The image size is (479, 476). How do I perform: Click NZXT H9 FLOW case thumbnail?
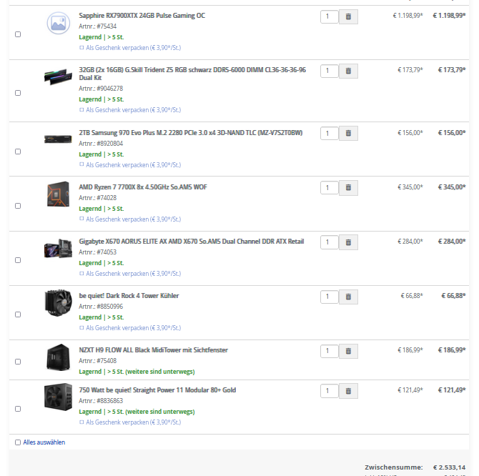pyautogui.click(x=58, y=357)
